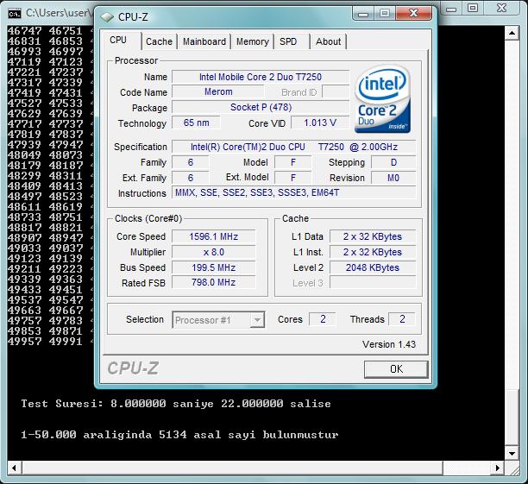Screen dimensions: 528x484
Task: Click the number 49991 in the console
Action: [x=66, y=342]
